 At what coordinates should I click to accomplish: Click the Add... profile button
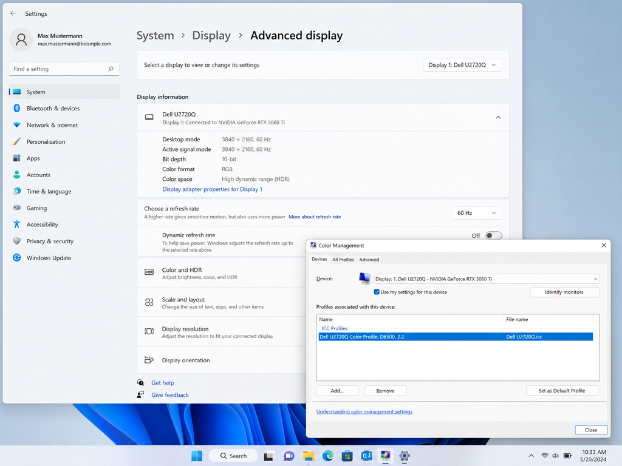click(337, 391)
